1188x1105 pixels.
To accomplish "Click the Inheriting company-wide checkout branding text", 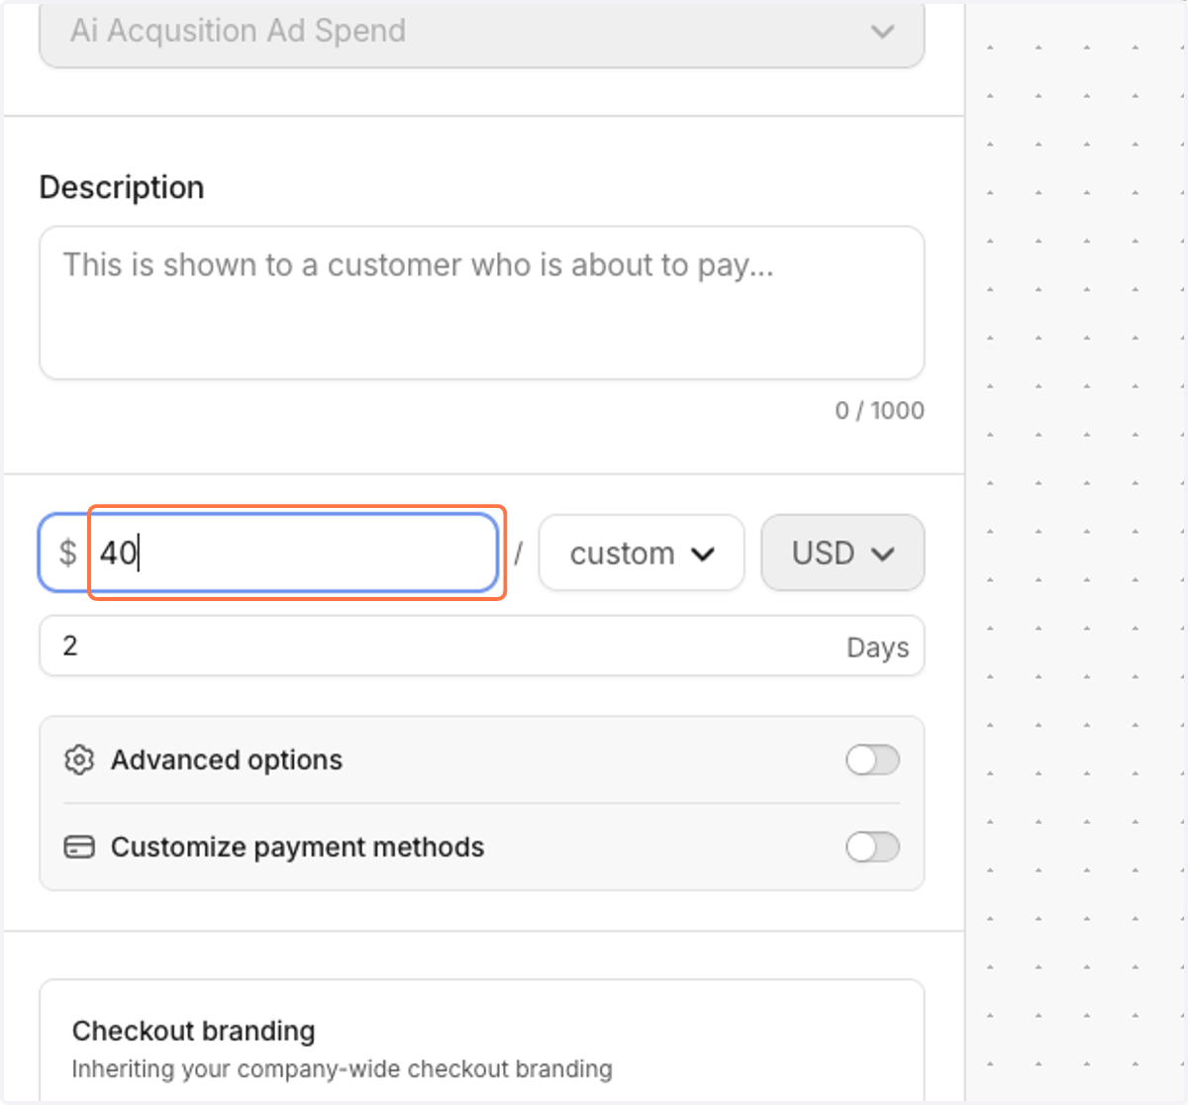I will click(x=342, y=1069).
